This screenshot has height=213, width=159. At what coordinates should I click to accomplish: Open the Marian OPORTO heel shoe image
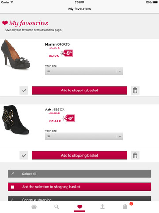(15, 55)
